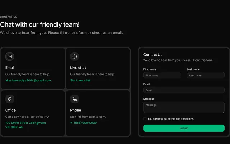Click the "Please fill out this form or shoot us an email" subtitle
This screenshot has width=230, height=144.
[x=61, y=33]
